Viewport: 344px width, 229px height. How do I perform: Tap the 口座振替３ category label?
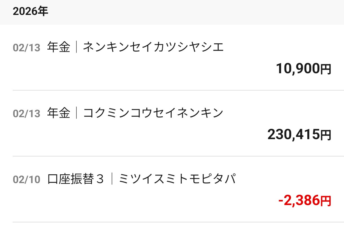(x=76, y=179)
